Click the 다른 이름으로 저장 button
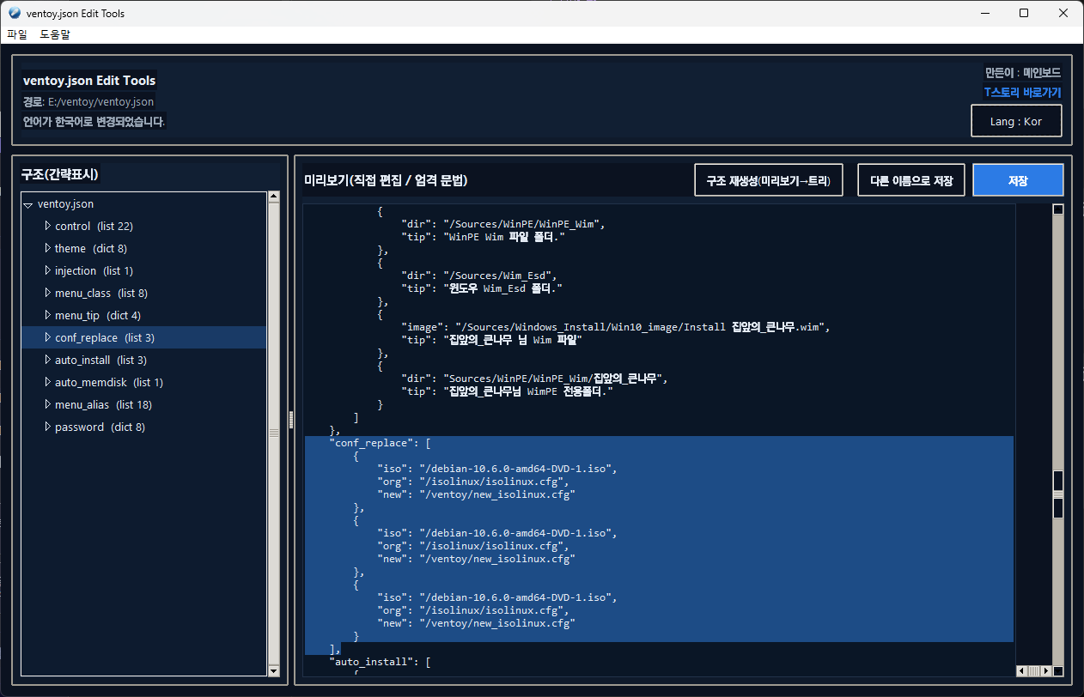 [x=911, y=180]
